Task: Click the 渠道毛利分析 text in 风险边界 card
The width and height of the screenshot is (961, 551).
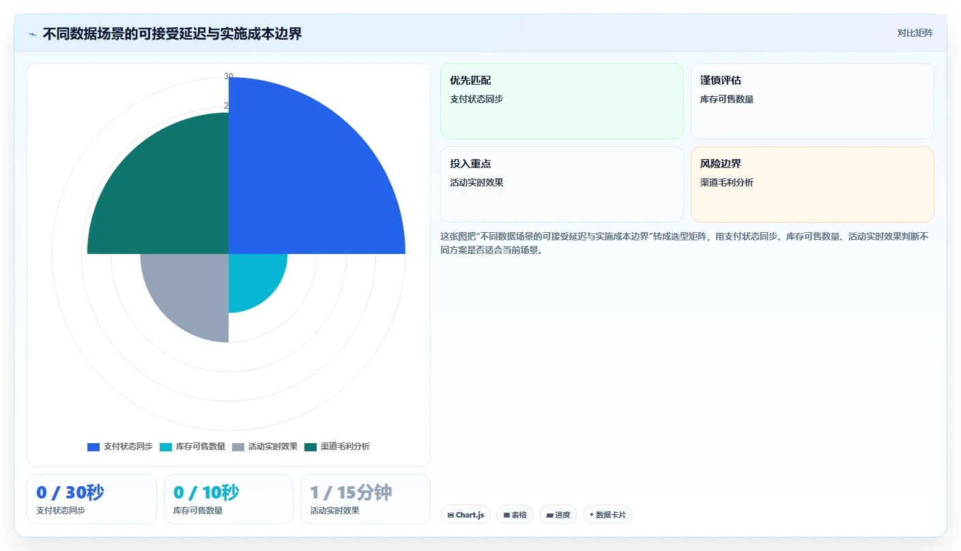Action: (x=727, y=182)
